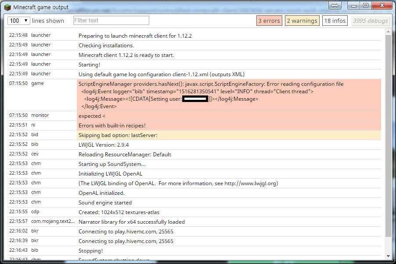Toggle the 18 infos filter

tap(335, 21)
